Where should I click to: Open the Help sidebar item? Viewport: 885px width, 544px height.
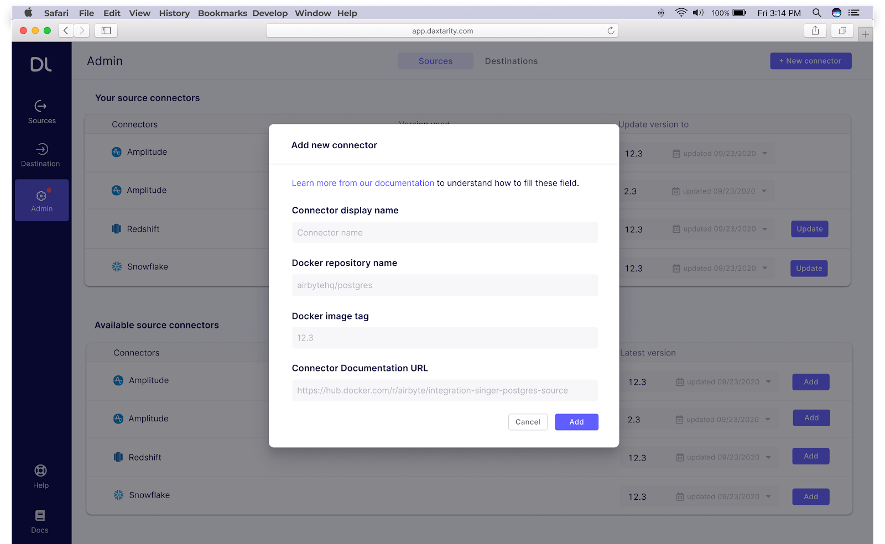(x=41, y=477)
